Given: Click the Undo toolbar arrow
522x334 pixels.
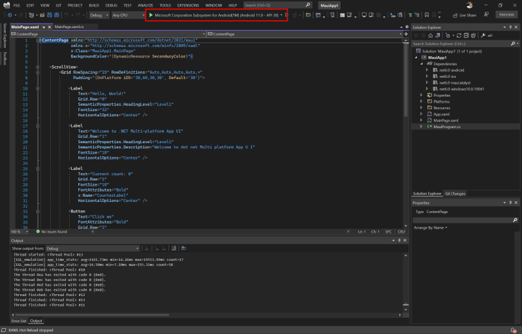Looking at the screenshot, I should pyautogui.click(x=67, y=15).
